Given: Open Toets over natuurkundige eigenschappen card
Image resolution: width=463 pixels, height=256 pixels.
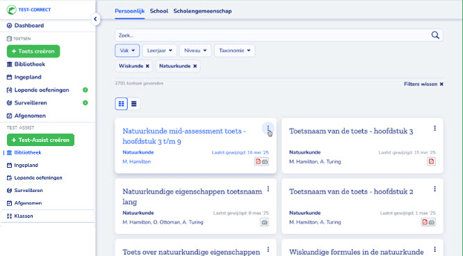Looking at the screenshot, I should (x=191, y=252).
